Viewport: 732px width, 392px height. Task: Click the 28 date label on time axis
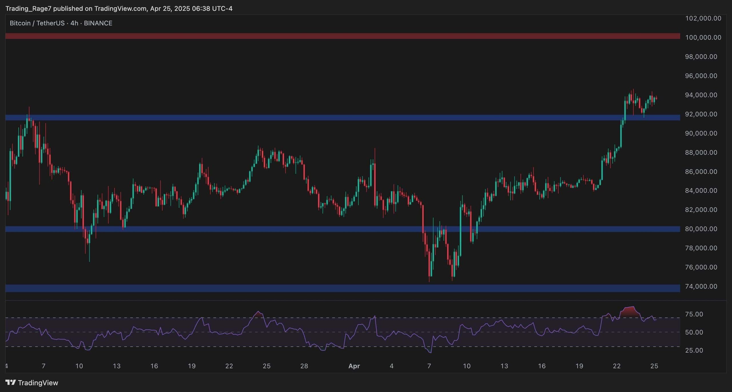pos(304,366)
